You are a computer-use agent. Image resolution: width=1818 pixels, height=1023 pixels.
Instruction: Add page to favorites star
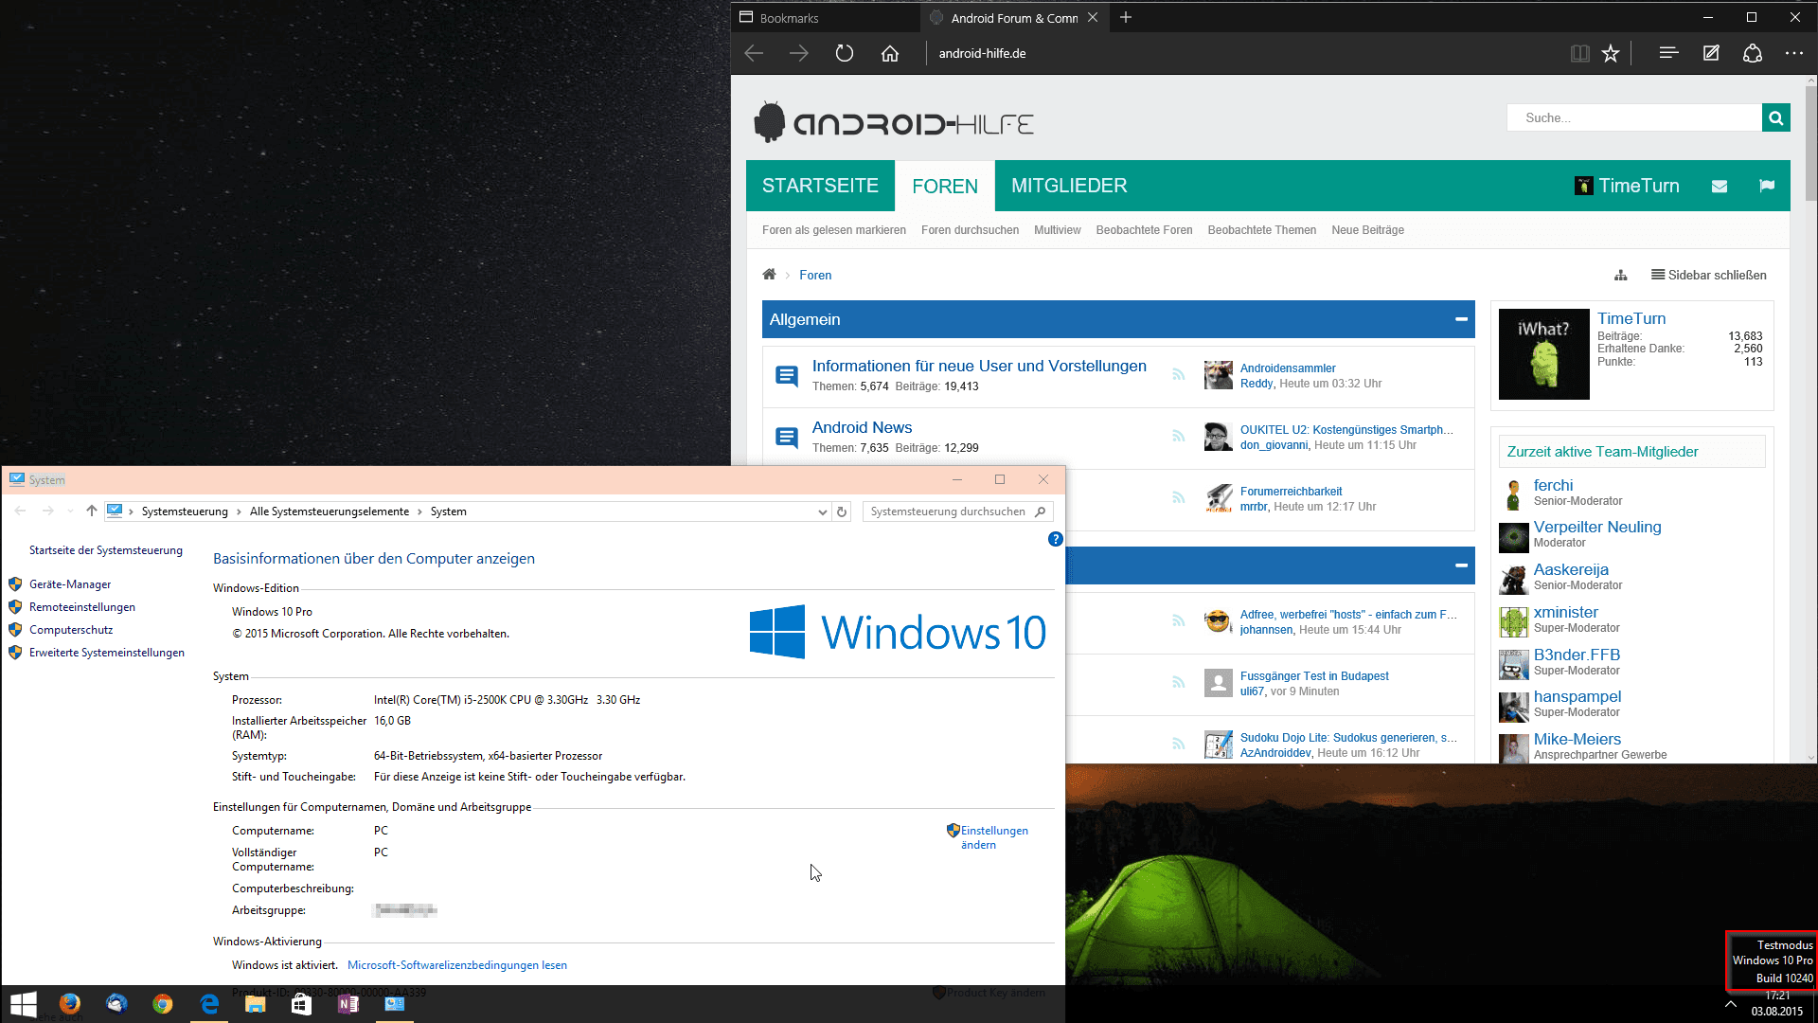pyautogui.click(x=1611, y=53)
